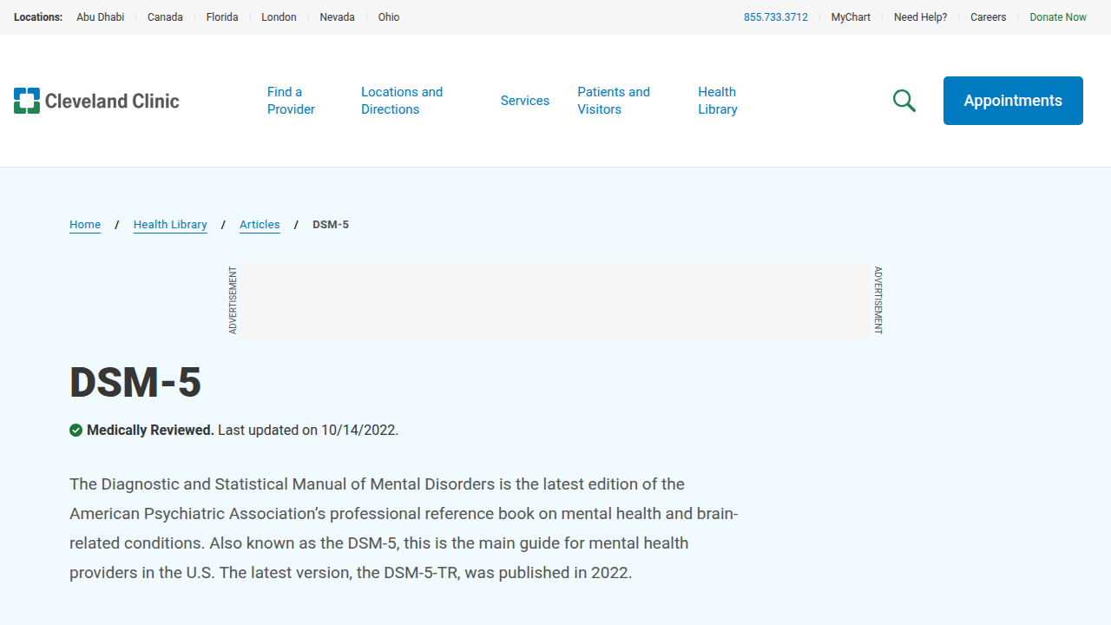The height and width of the screenshot is (625, 1111).
Task: Open the Ohio location link
Action: pyautogui.click(x=389, y=17)
